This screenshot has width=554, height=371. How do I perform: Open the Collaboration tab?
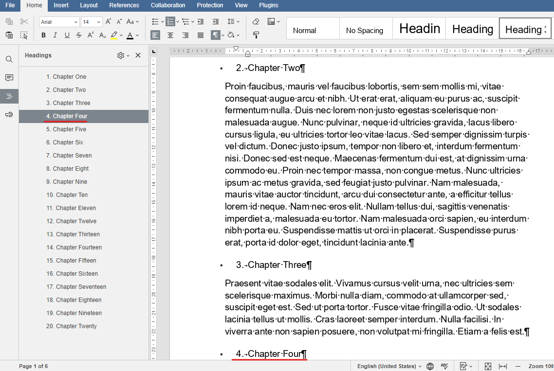pos(168,5)
